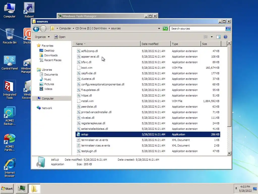
Task: Click CD Drive (E:) breadcrumb
Action: (91, 28)
